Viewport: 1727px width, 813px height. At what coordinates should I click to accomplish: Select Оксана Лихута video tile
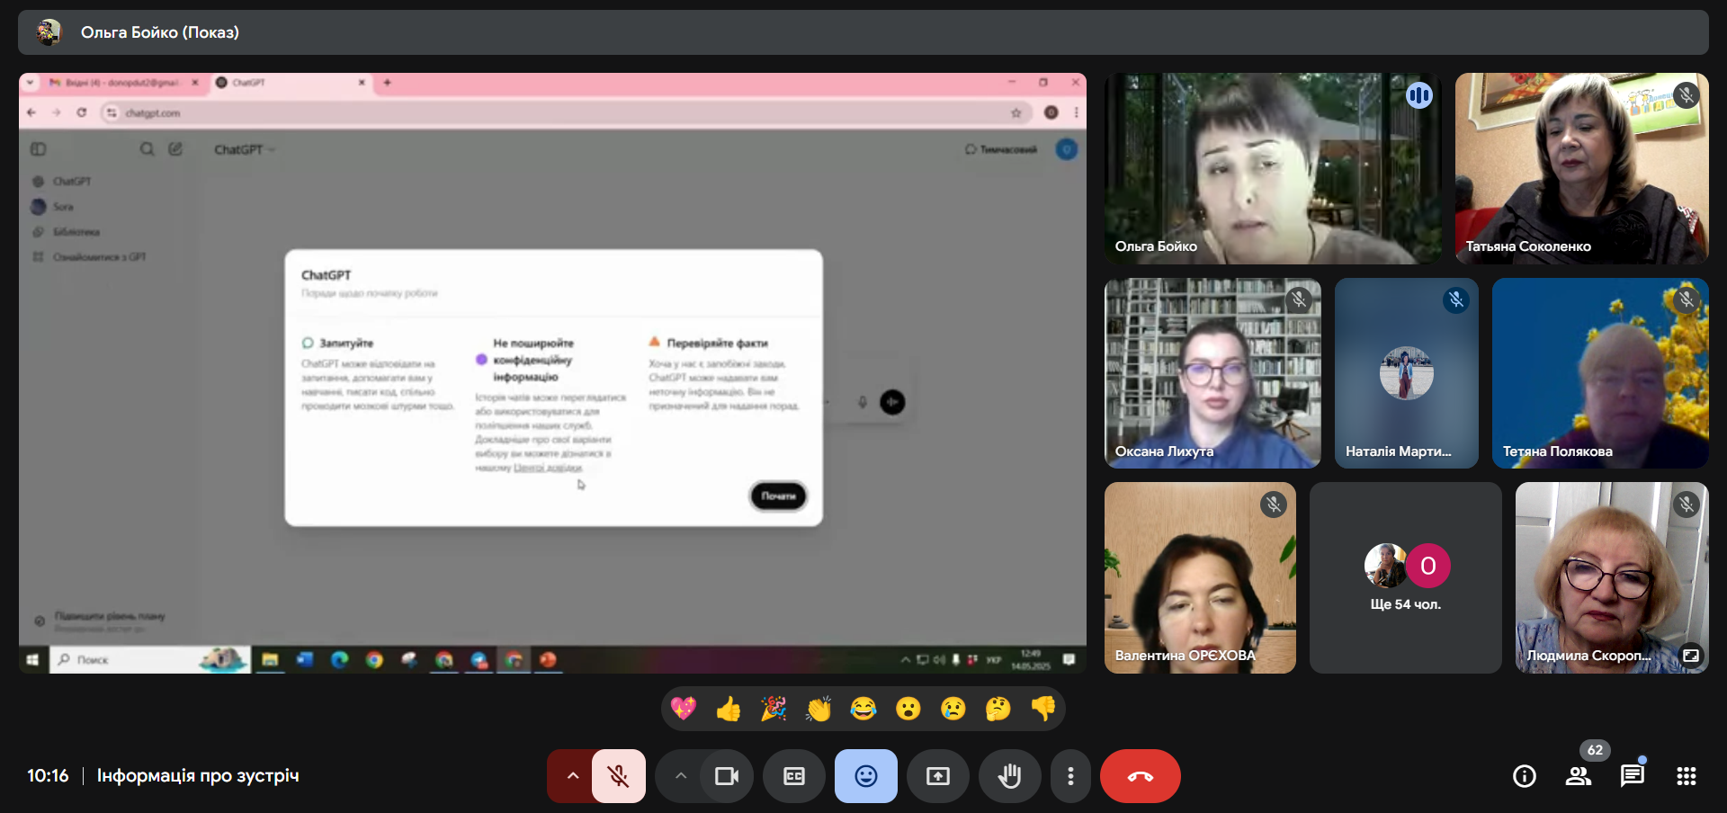(1212, 373)
